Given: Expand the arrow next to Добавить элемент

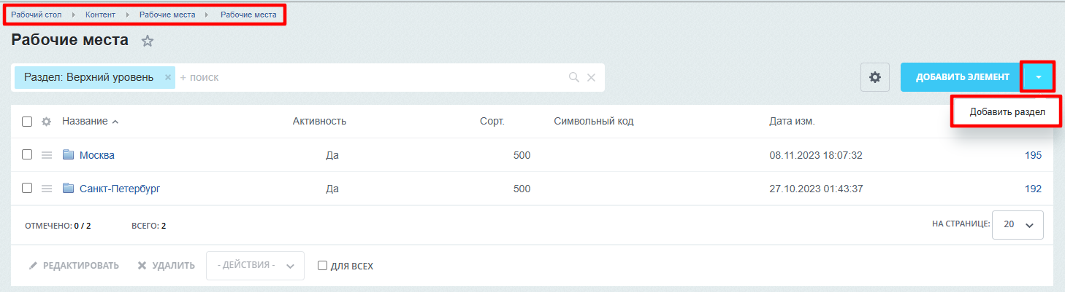Looking at the screenshot, I should [x=1038, y=76].
